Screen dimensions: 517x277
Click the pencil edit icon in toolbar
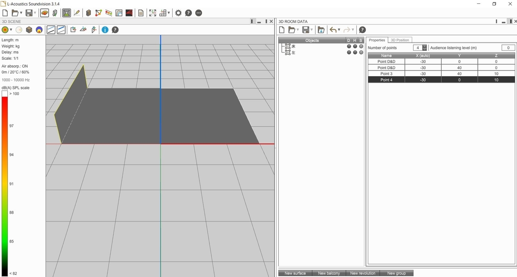(x=77, y=13)
